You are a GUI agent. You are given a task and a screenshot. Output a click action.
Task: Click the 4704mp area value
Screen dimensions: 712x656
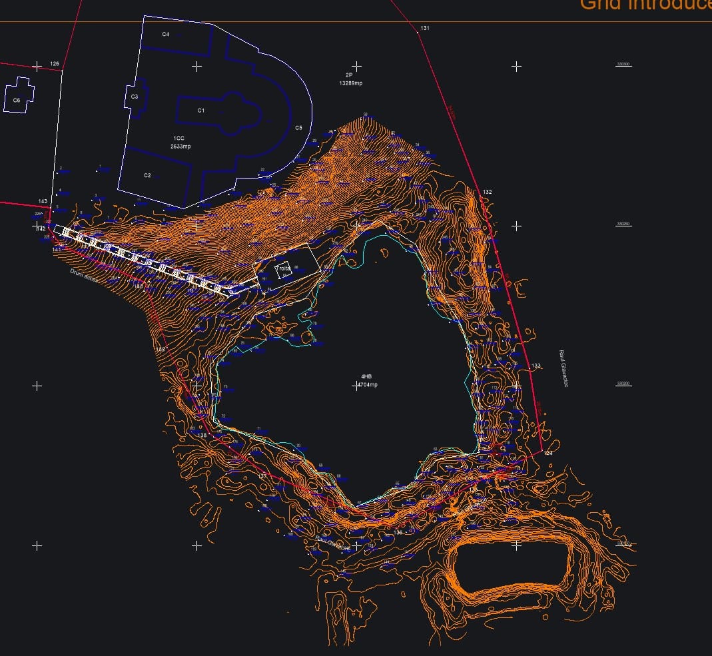368,384
